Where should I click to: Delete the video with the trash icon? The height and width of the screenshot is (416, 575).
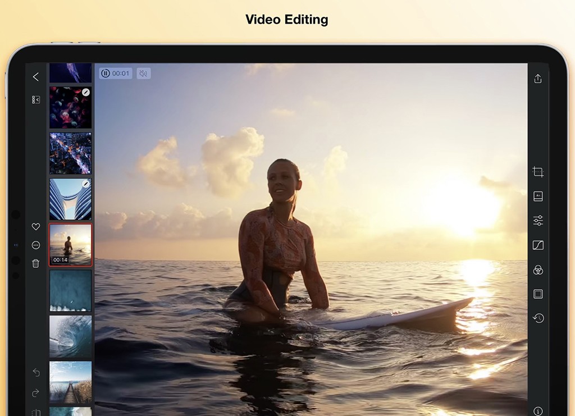(x=35, y=263)
